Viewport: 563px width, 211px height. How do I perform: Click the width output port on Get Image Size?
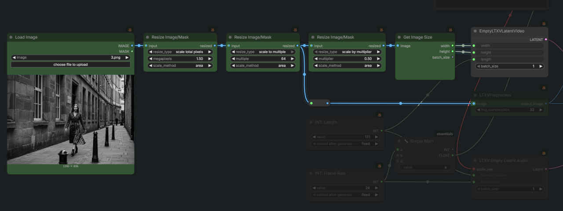[453, 46]
